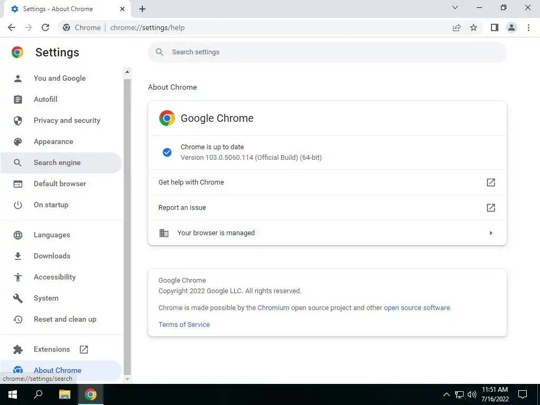Image resolution: width=540 pixels, height=405 pixels.
Task: Open the volume control in tray
Action: [x=472, y=394]
